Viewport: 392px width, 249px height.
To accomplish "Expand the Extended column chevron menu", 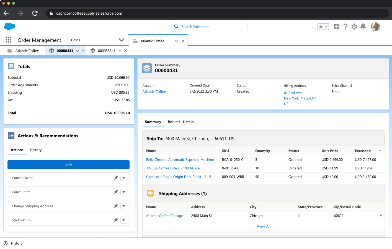I will coord(380,151).
